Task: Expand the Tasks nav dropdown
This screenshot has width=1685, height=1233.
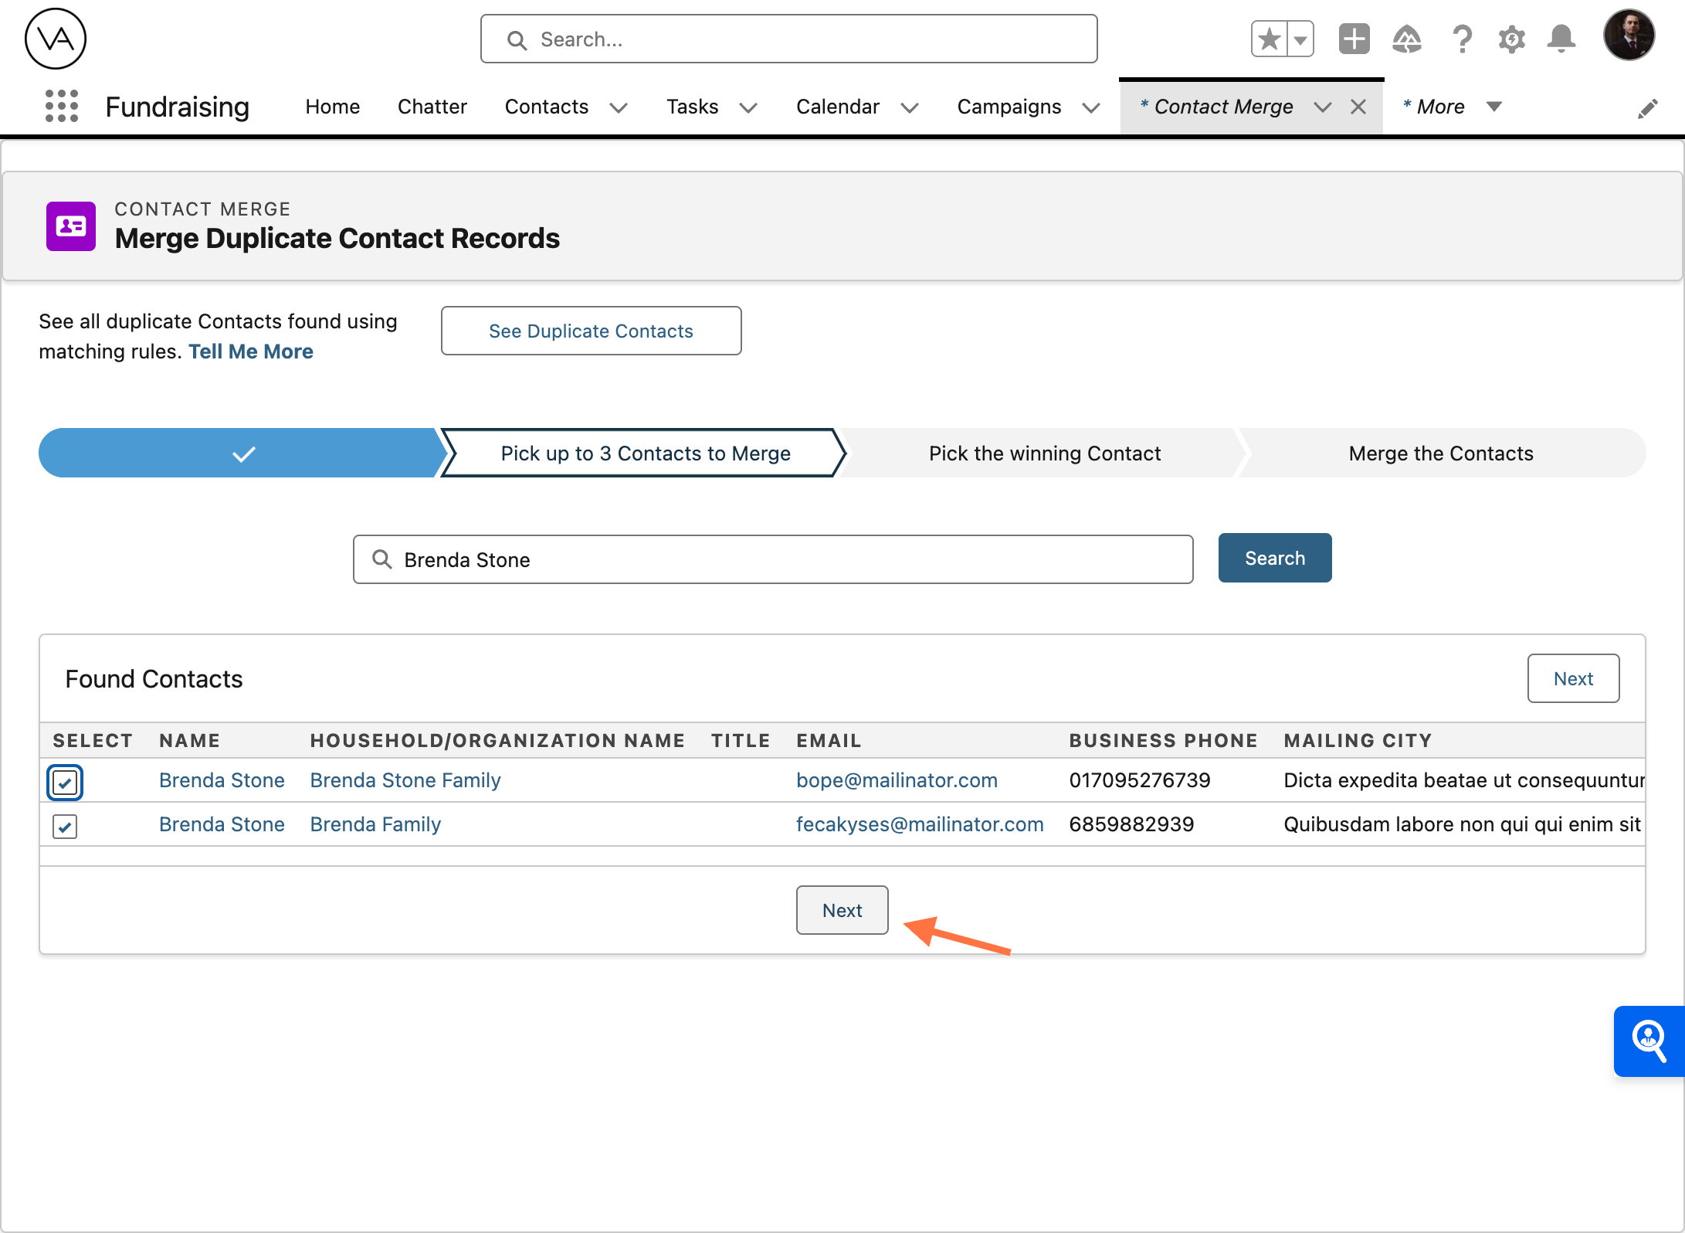Action: coord(748,107)
